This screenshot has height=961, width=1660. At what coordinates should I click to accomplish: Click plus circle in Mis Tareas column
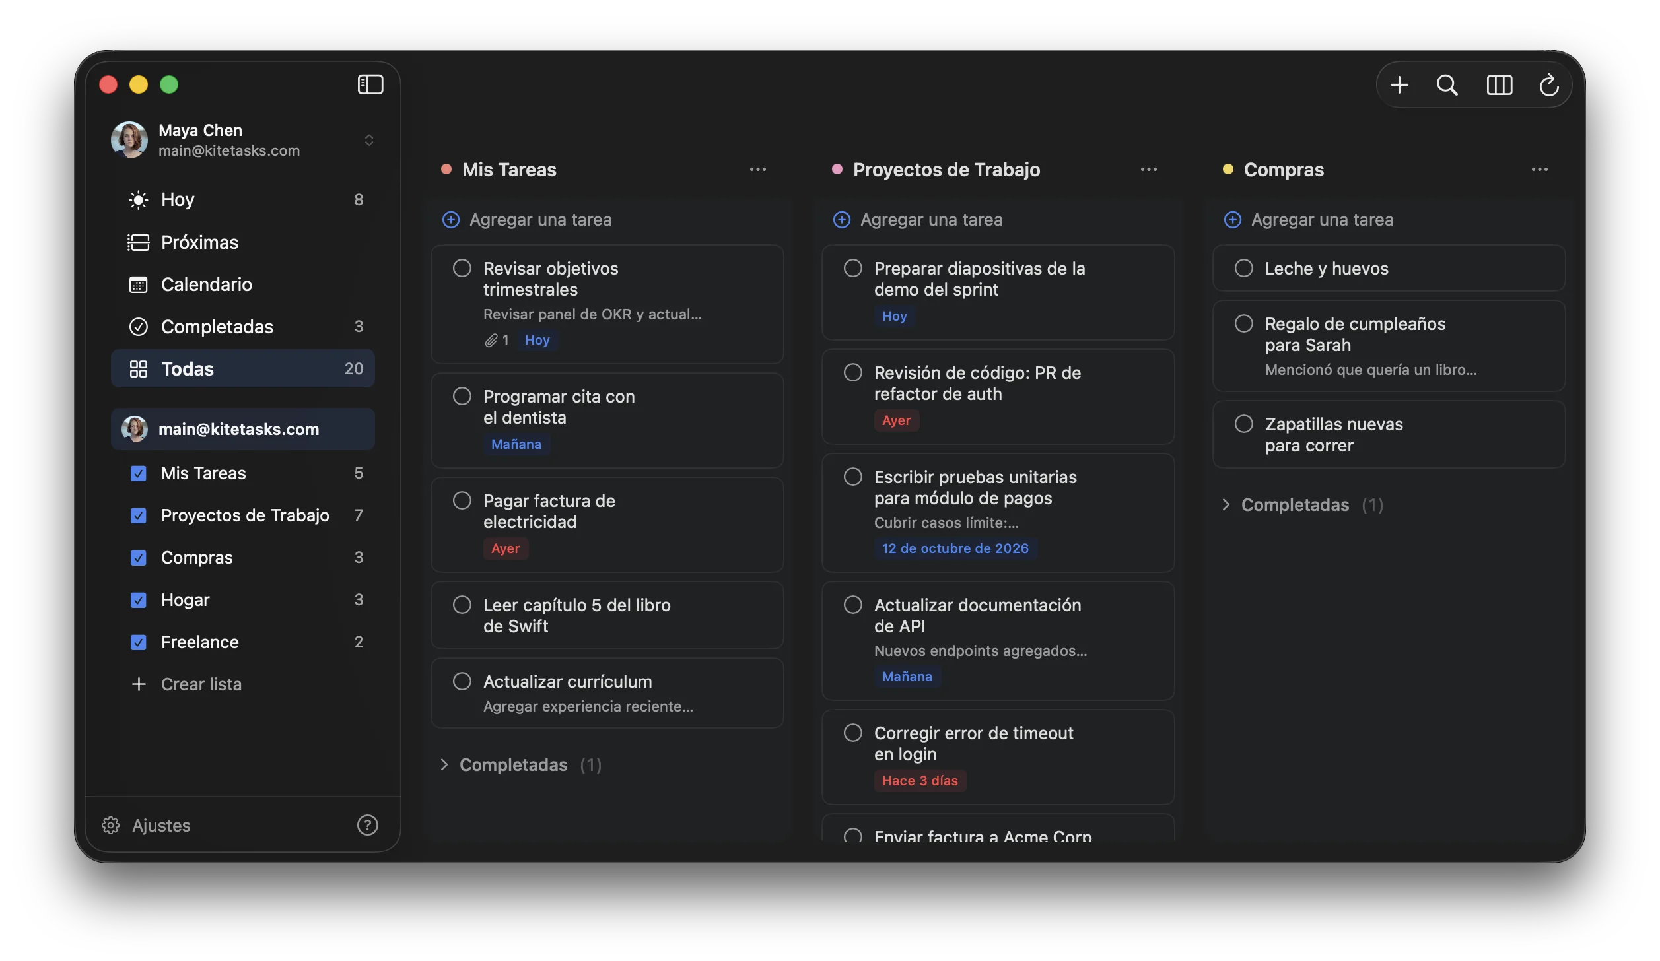coord(451,220)
